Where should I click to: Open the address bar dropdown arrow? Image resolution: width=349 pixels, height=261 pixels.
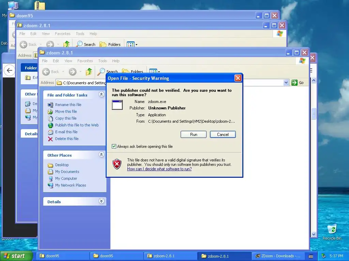(x=286, y=83)
